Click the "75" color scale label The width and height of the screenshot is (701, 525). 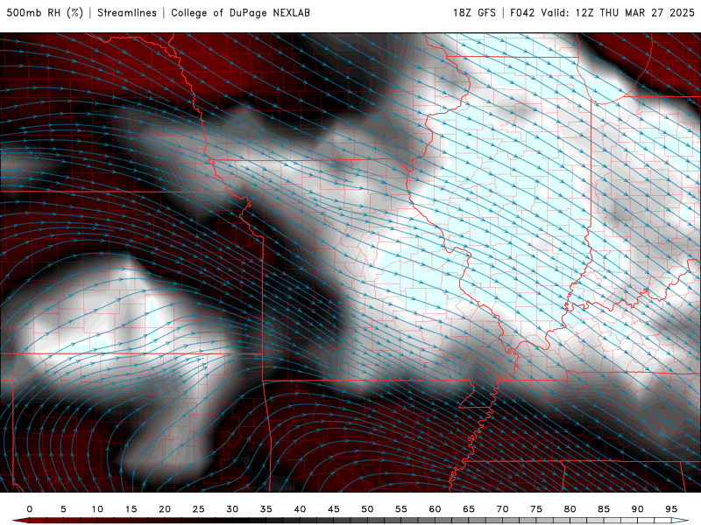(x=536, y=509)
